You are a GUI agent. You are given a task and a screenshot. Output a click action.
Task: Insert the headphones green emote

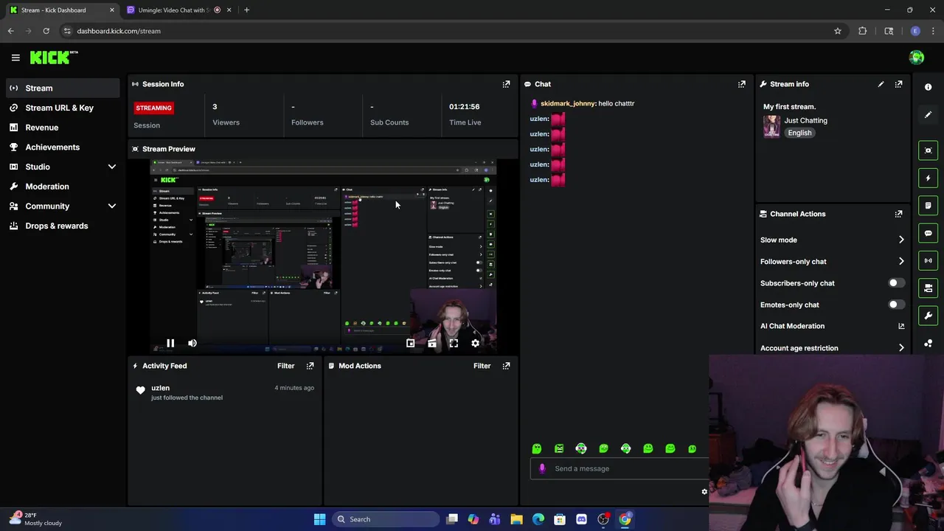581,448
